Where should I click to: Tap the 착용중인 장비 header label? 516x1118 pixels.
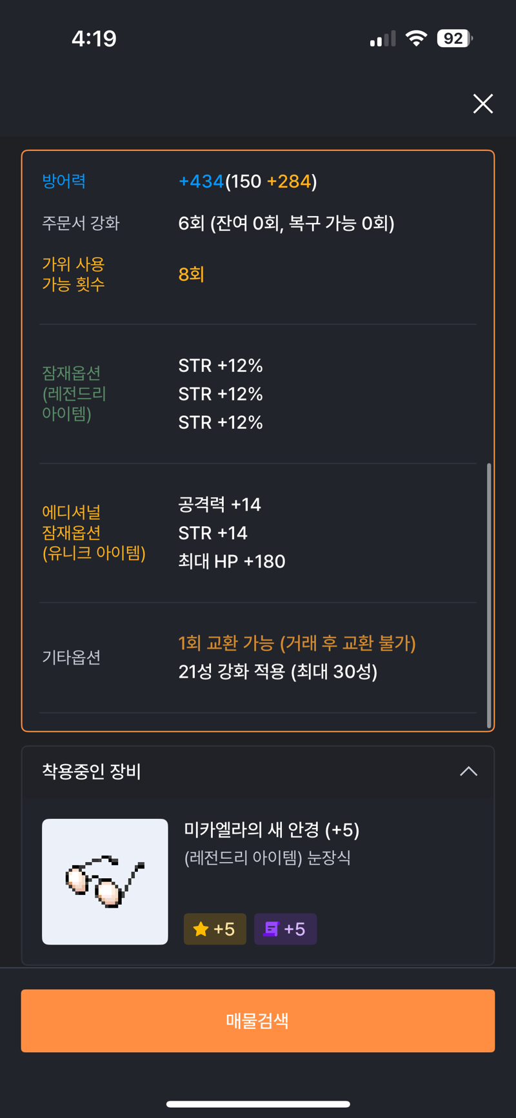(x=92, y=771)
